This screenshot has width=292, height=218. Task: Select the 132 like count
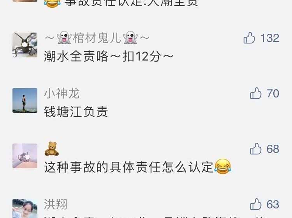270,38
